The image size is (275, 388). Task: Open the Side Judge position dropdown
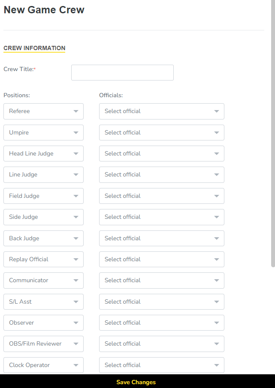(x=43, y=217)
